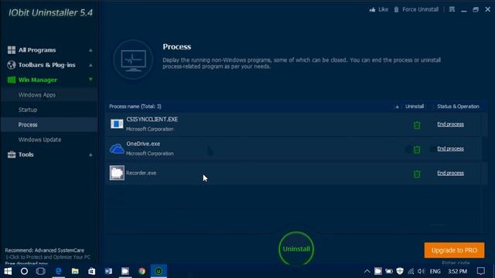Screen dimensions: 495x278
Task: Select Process in the sidebar
Action: pyautogui.click(x=28, y=125)
